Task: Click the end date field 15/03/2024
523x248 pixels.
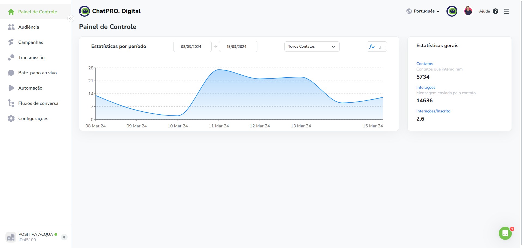Action: click(x=238, y=46)
